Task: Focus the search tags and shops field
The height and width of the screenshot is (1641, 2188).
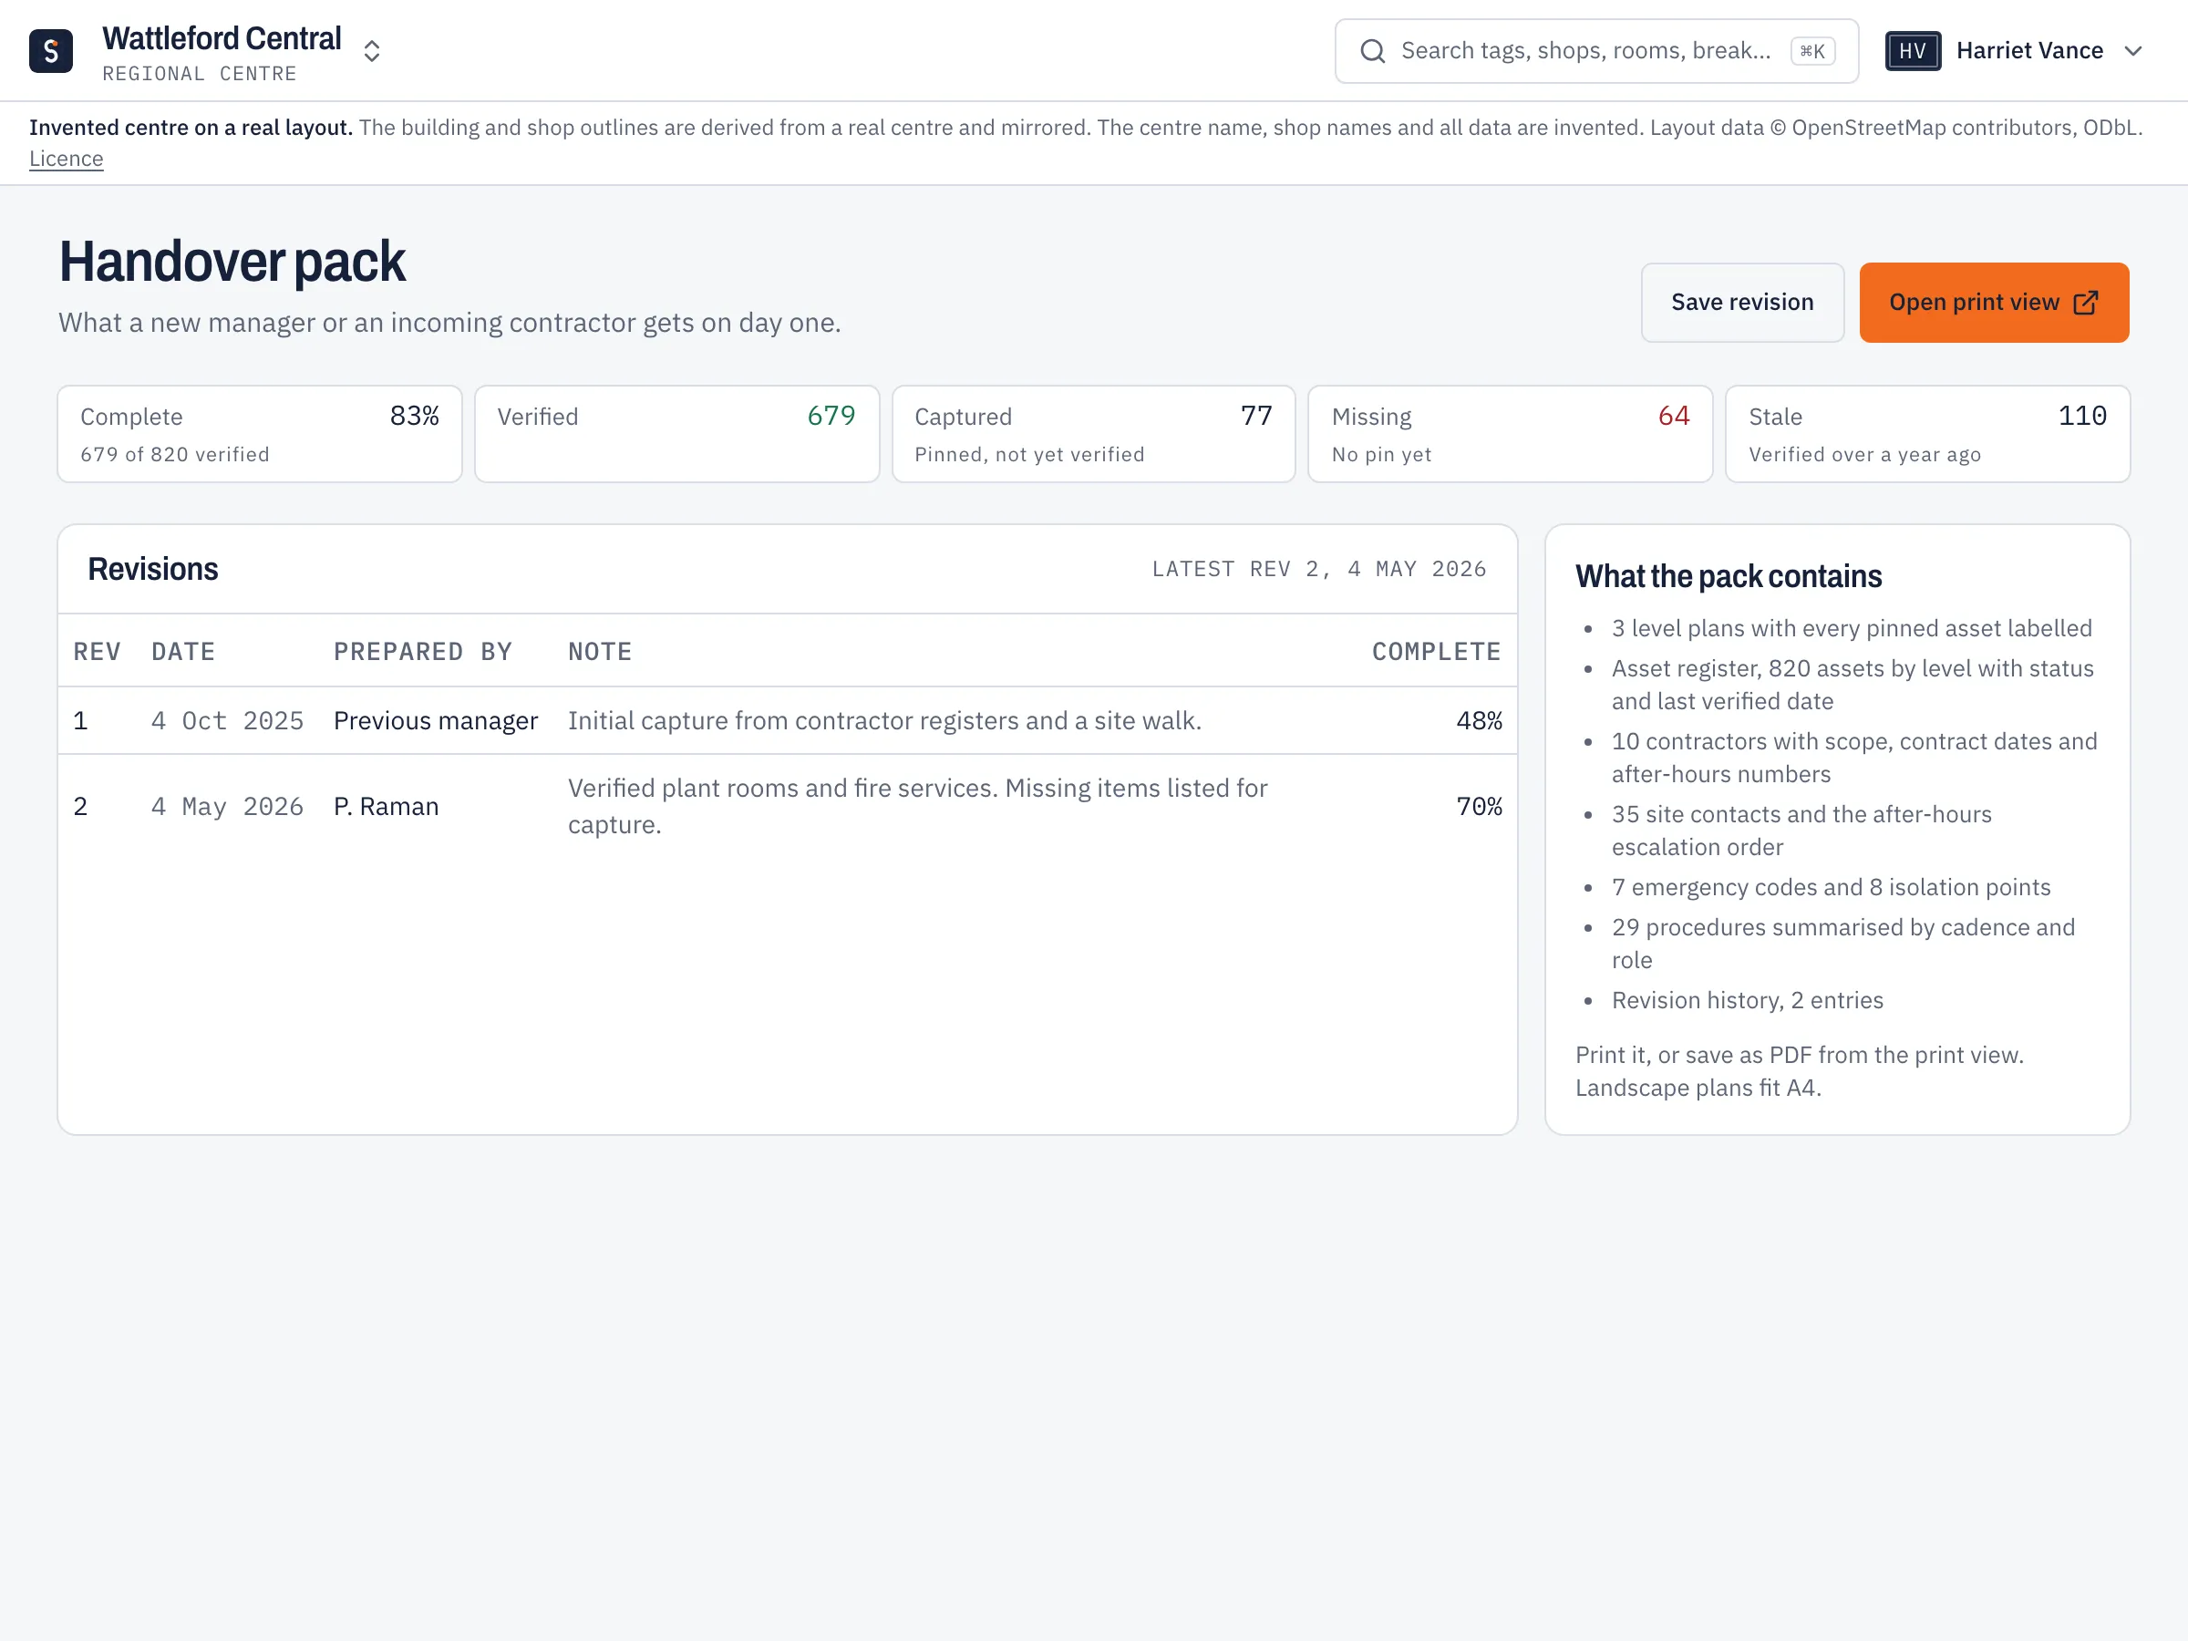Action: (x=1595, y=50)
